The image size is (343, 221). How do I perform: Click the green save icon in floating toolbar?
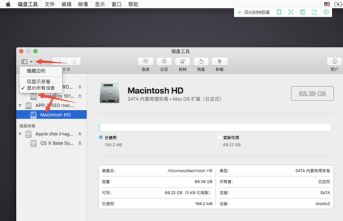click(302, 12)
